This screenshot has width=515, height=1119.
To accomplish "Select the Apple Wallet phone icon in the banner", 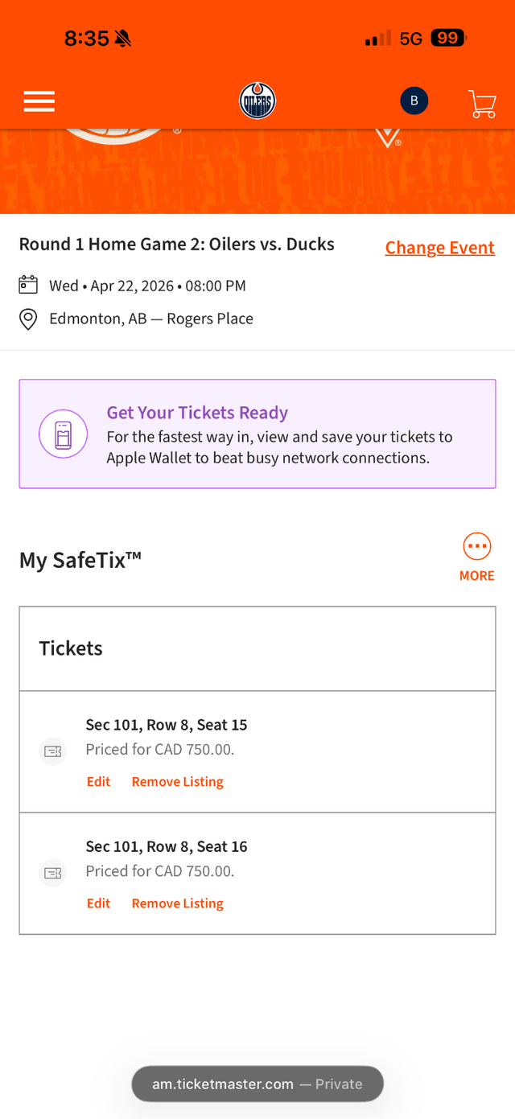I will [x=63, y=434].
